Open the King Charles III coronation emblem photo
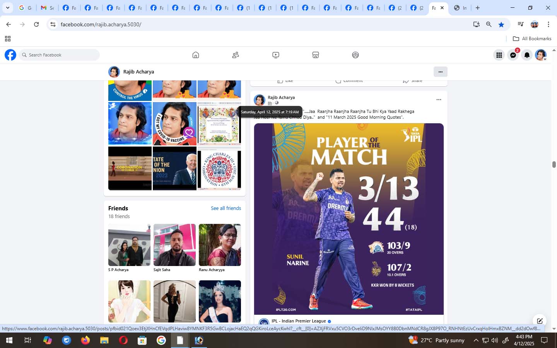 coord(219,168)
